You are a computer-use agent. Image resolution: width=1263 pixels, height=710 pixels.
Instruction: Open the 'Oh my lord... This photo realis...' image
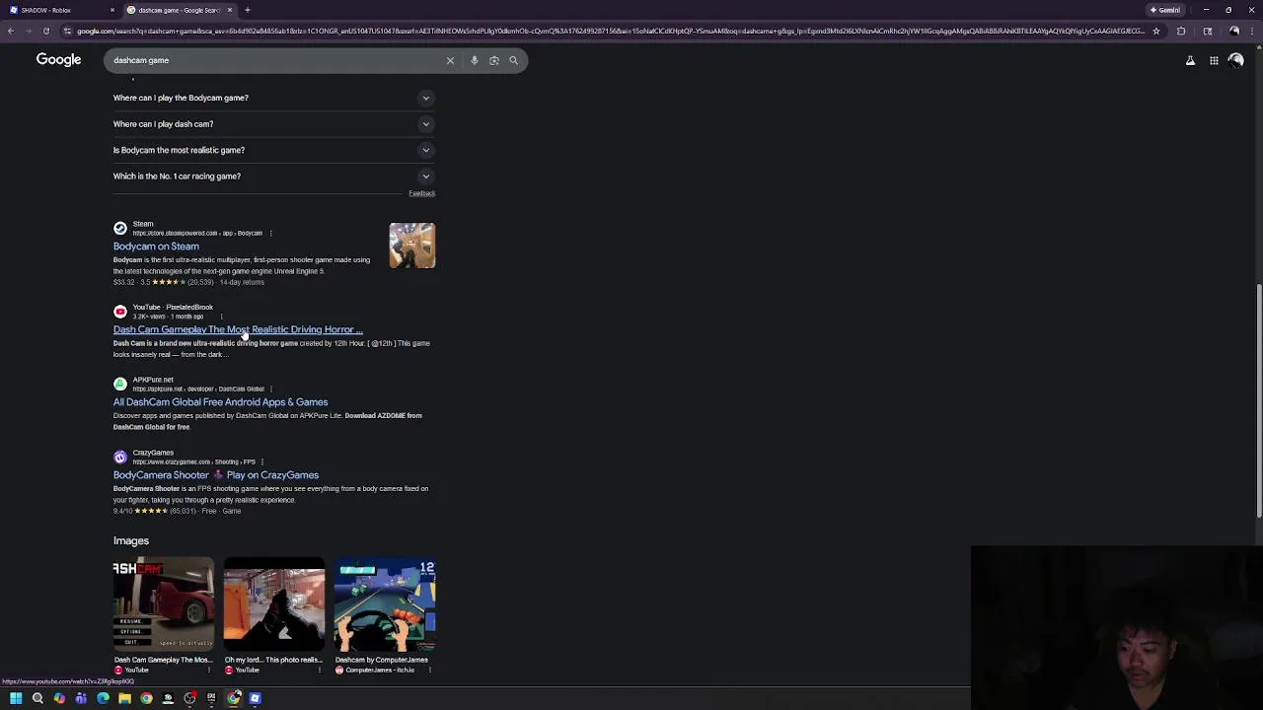273,603
